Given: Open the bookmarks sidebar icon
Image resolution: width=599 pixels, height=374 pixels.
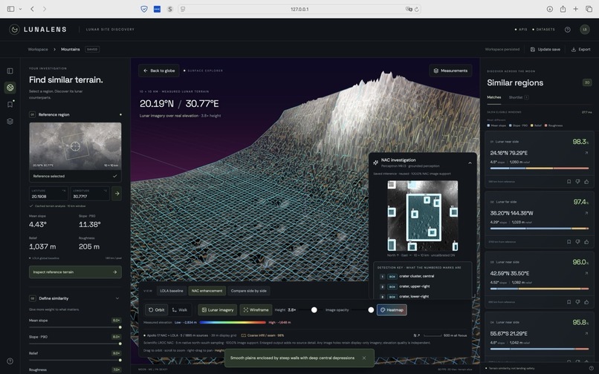Looking at the screenshot, I should click(x=10, y=105).
